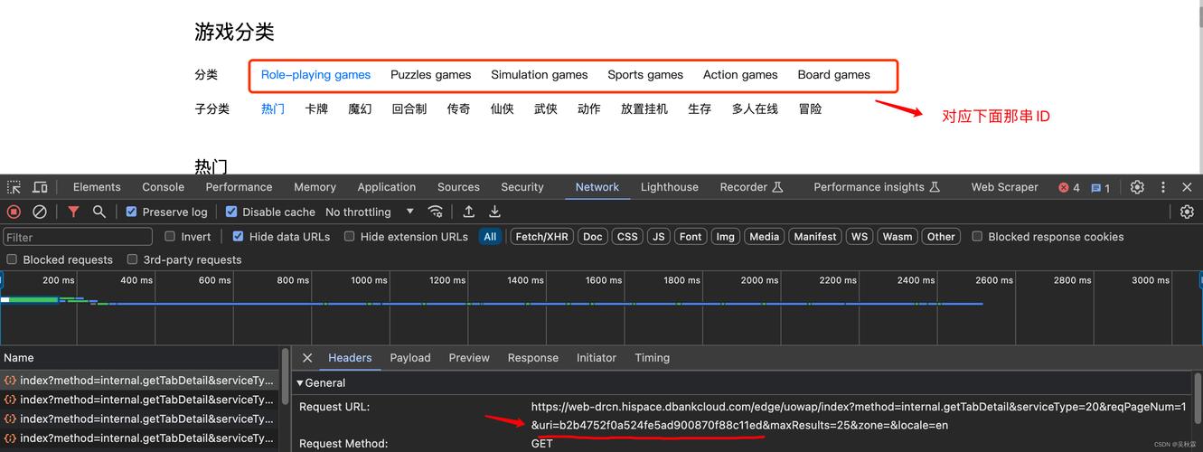Switch to the Memory tab
This screenshot has width=1203, height=452.
point(315,187)
